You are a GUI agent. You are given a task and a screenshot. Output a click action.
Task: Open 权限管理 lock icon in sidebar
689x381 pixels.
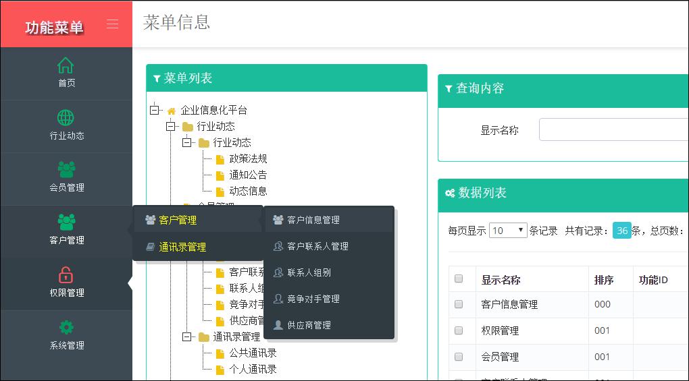66,275
